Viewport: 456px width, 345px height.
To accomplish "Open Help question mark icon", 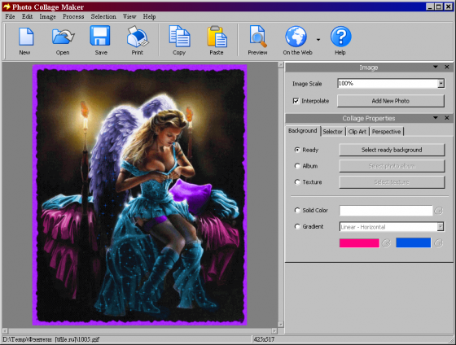I will tap(340, 37).
